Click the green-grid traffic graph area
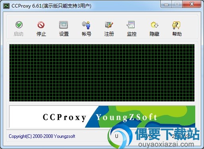The width and height of the screenshot is (204, 149). [x=102, y=73]
